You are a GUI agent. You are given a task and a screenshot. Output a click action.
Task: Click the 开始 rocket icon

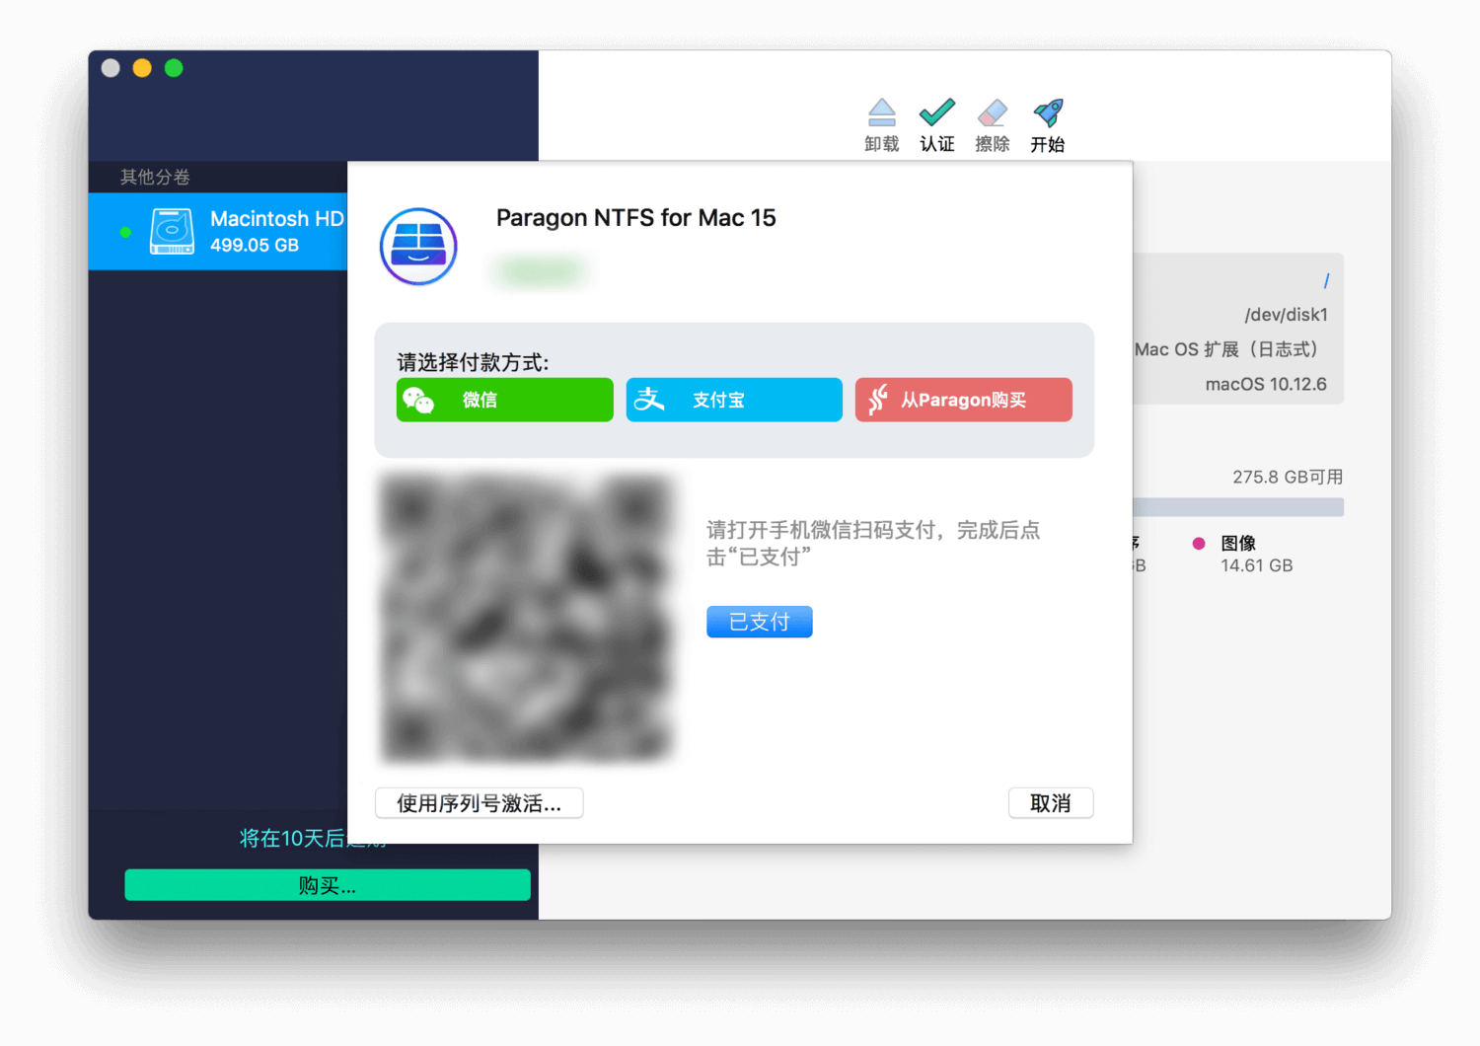pos(1048,112)
